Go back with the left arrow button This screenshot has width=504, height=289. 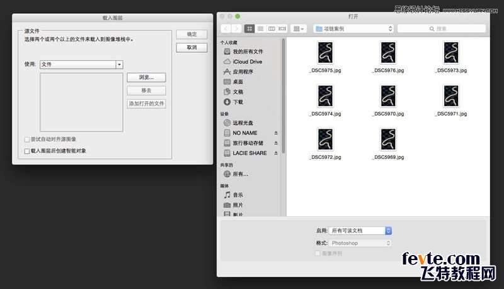pyautogui.click(x=226, y=29)
